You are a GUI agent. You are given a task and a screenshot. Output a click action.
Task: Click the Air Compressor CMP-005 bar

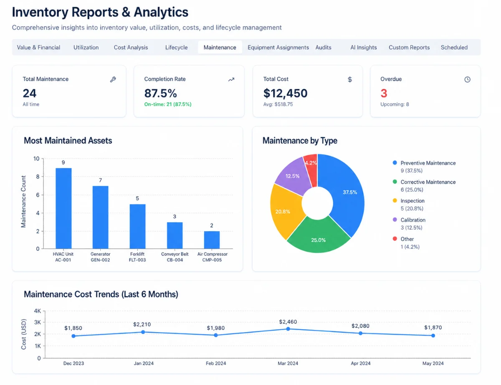[x=212, y=240]
